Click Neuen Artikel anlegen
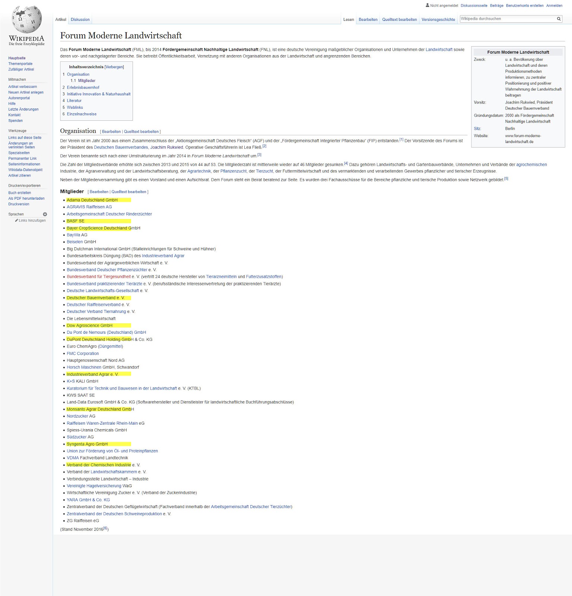572x596 pixels. point(26,92)
